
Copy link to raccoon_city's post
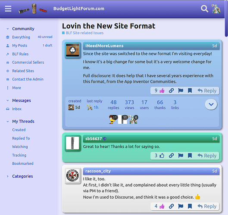(172, 206)
